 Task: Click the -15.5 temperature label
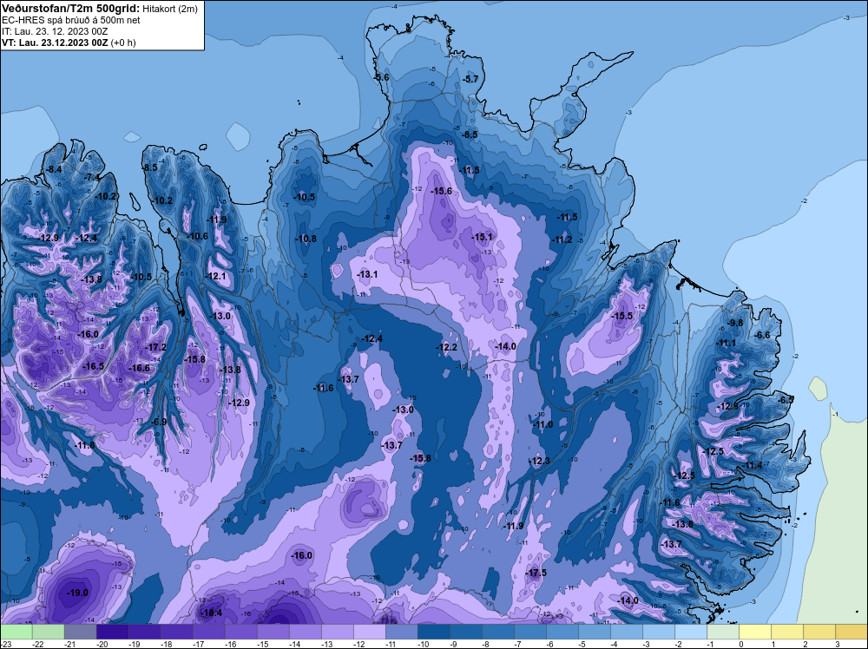tap(621, 316)
